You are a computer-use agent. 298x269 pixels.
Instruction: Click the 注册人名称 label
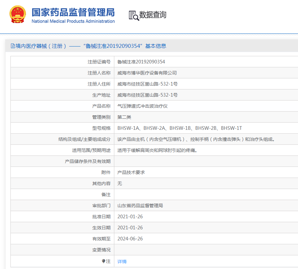point(99,73)
